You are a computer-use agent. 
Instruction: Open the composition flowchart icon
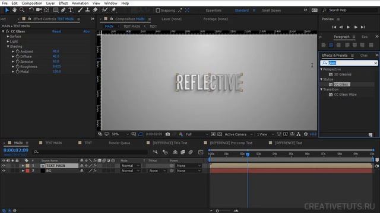(299, 134)
